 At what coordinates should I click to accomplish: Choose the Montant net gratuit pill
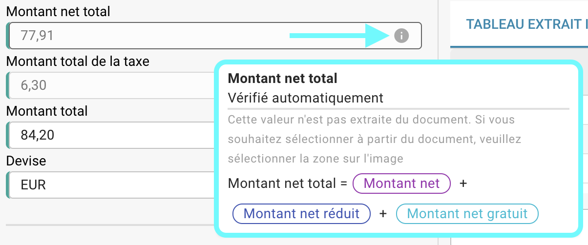click(467, 213)
